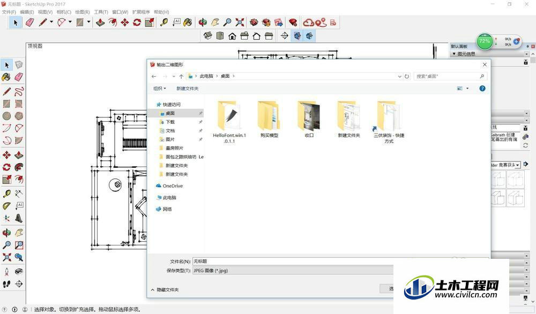Screen dimensions: 536x314
Task: Click Zoom Extents in top toolbar
Action: click(240, 23)
